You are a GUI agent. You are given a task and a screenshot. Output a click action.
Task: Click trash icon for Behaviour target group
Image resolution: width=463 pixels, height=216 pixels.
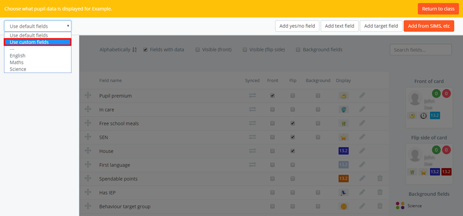tap(380, 206)
